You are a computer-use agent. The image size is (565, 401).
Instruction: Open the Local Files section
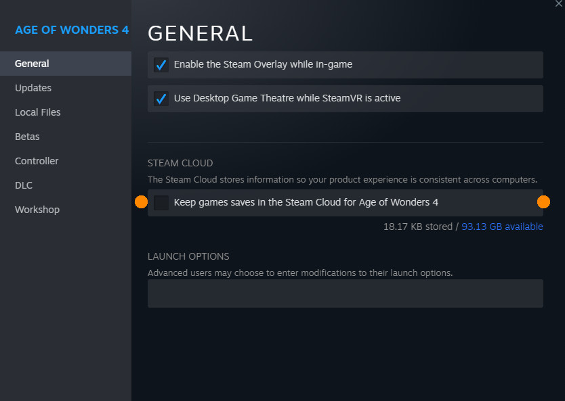click(x=38, y=112)
